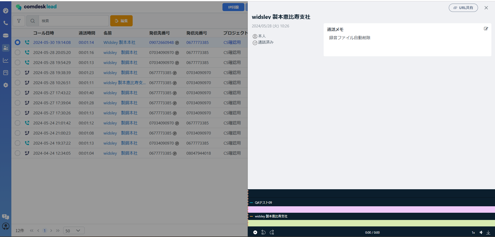
Task: Download the recording file
Action: coord(488,232)
